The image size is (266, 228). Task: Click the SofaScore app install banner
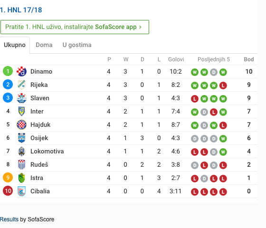75,27
